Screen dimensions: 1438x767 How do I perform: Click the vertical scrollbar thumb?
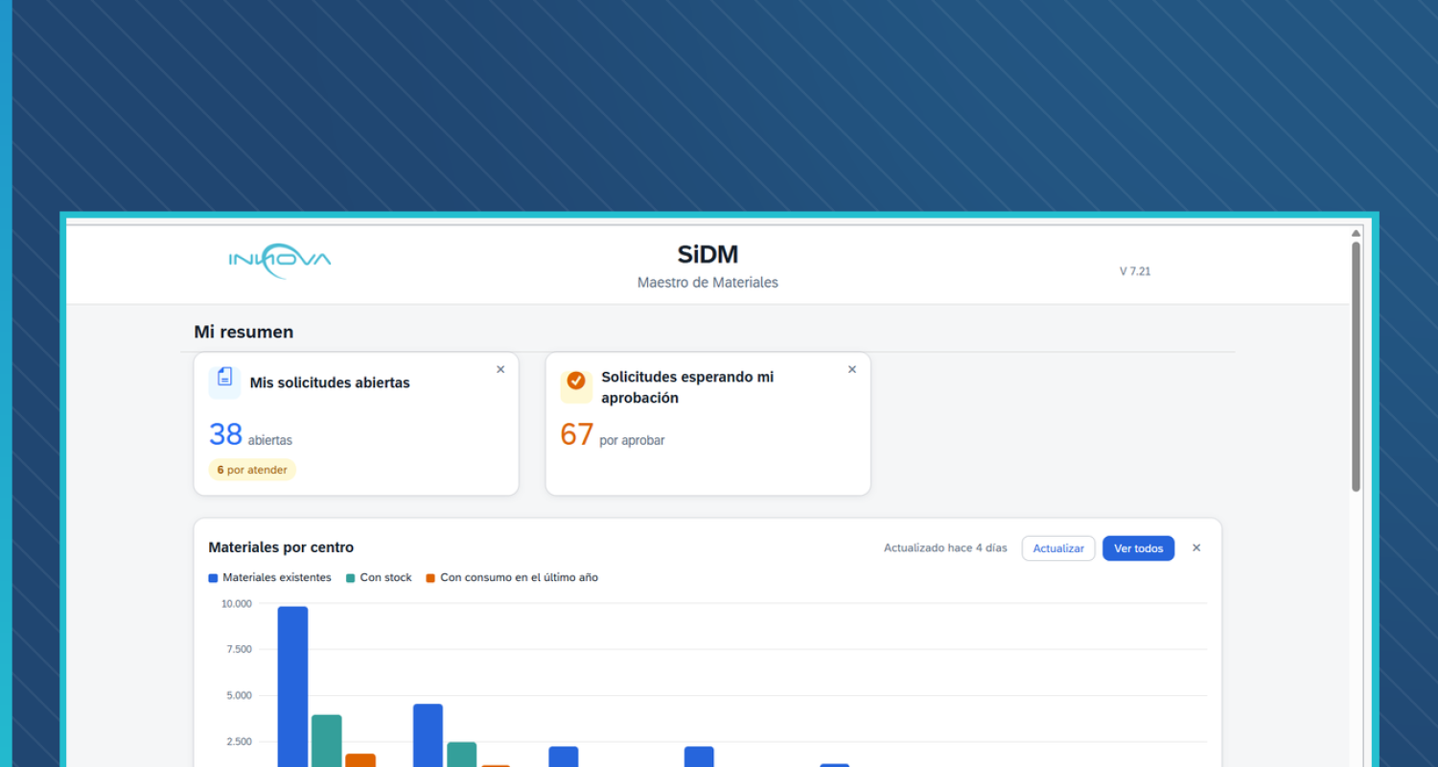1357,366
